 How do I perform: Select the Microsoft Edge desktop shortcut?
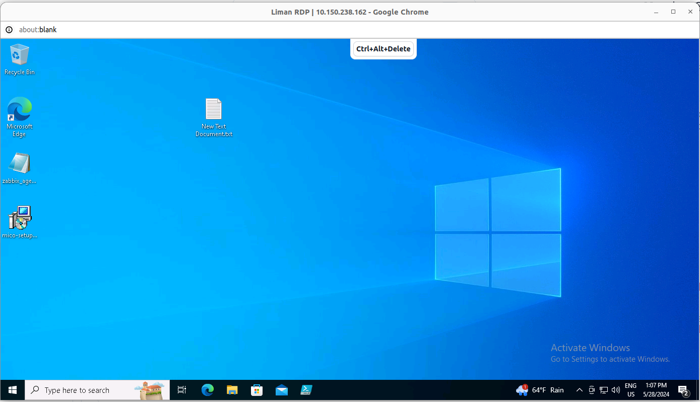20,116
